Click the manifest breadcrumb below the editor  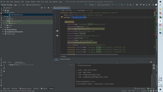pyautogui.click(x=63, y=56)
